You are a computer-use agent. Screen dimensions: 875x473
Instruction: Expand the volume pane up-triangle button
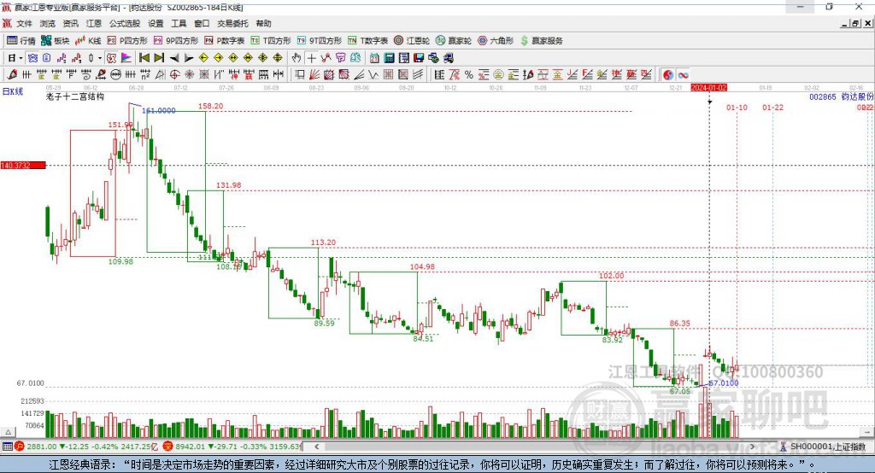click(8, 432)
